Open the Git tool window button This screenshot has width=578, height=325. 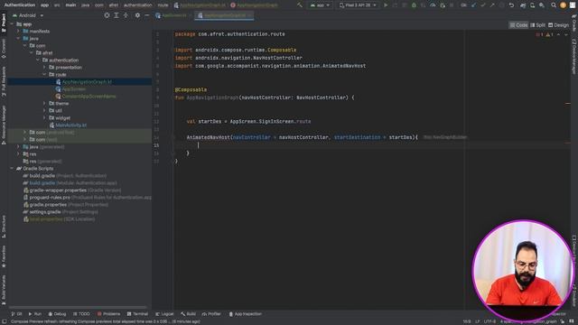(16, 314)
